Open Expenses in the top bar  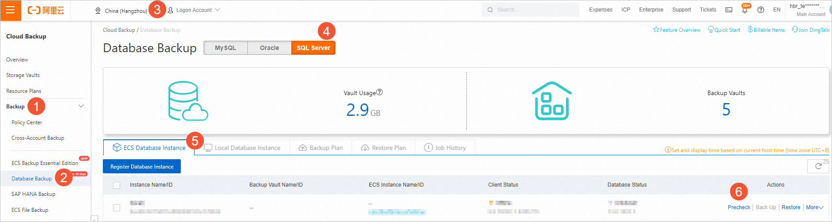pos(601,10)
